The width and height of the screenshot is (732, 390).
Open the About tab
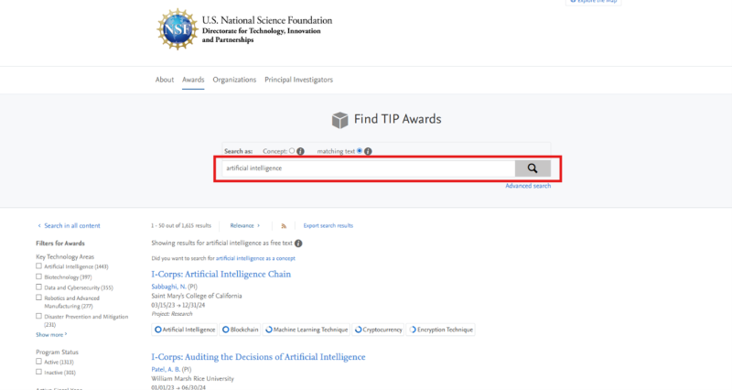point(165,80)
